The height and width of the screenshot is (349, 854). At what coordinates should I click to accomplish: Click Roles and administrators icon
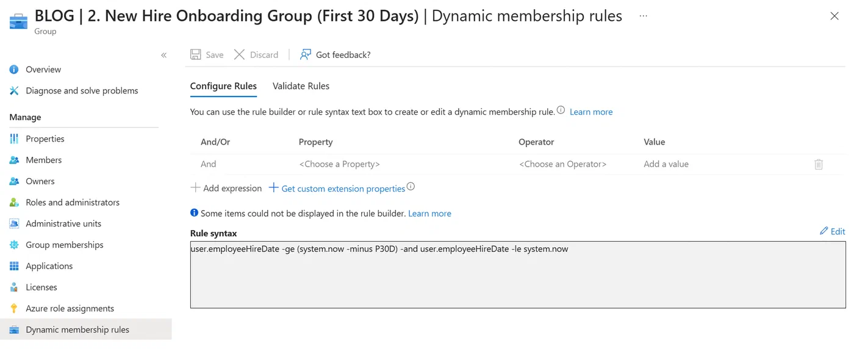pyautogui.click(x=14, y=203)
